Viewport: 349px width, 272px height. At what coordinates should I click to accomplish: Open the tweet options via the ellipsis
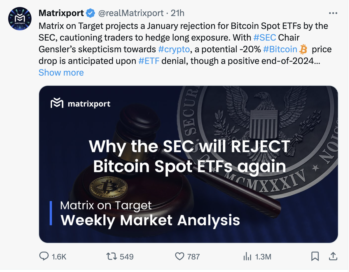click(333, 13)
